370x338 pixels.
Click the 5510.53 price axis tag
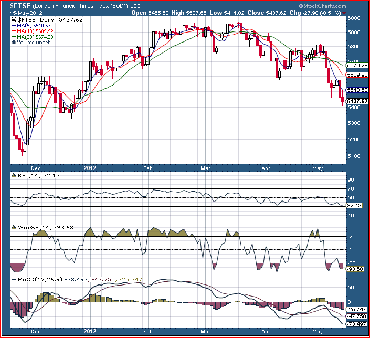pos(357,90)
